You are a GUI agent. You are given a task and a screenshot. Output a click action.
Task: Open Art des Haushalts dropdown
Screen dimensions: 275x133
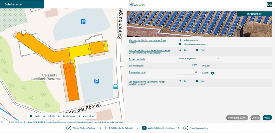(x=199, y=58)
